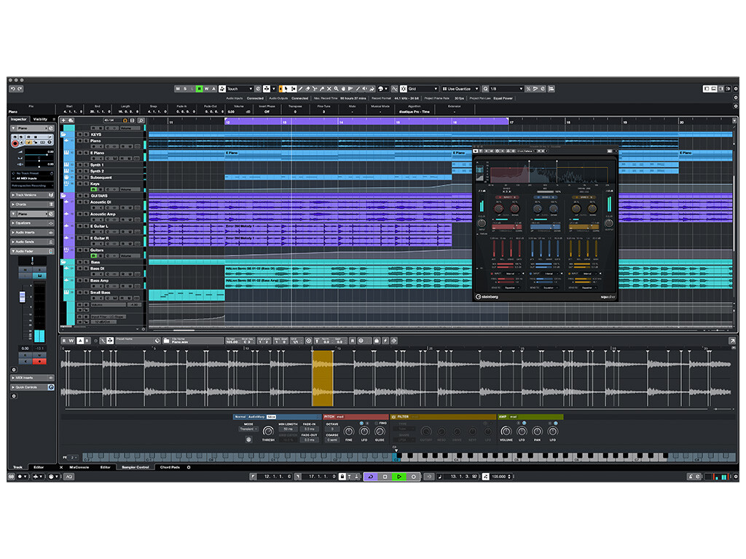
Task: Toggle the green Read (R) automation button
Action: tap(200, 89)
